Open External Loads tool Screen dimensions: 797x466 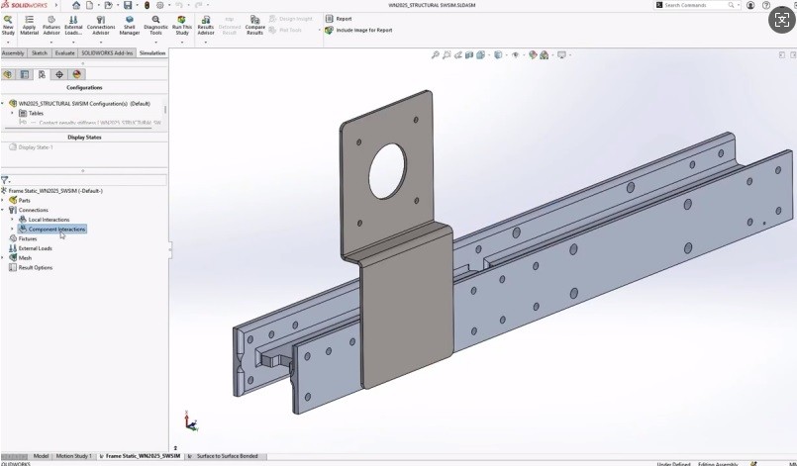pyautogui.click(x=73, y=26)
